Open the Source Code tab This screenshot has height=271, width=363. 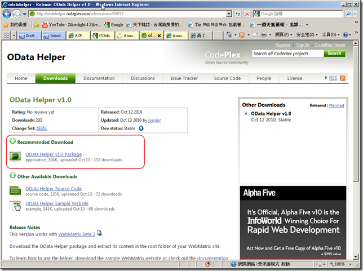[x=227, y=78]
